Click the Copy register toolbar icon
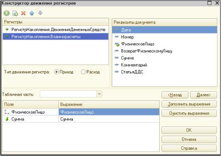 tap(15, 13)
